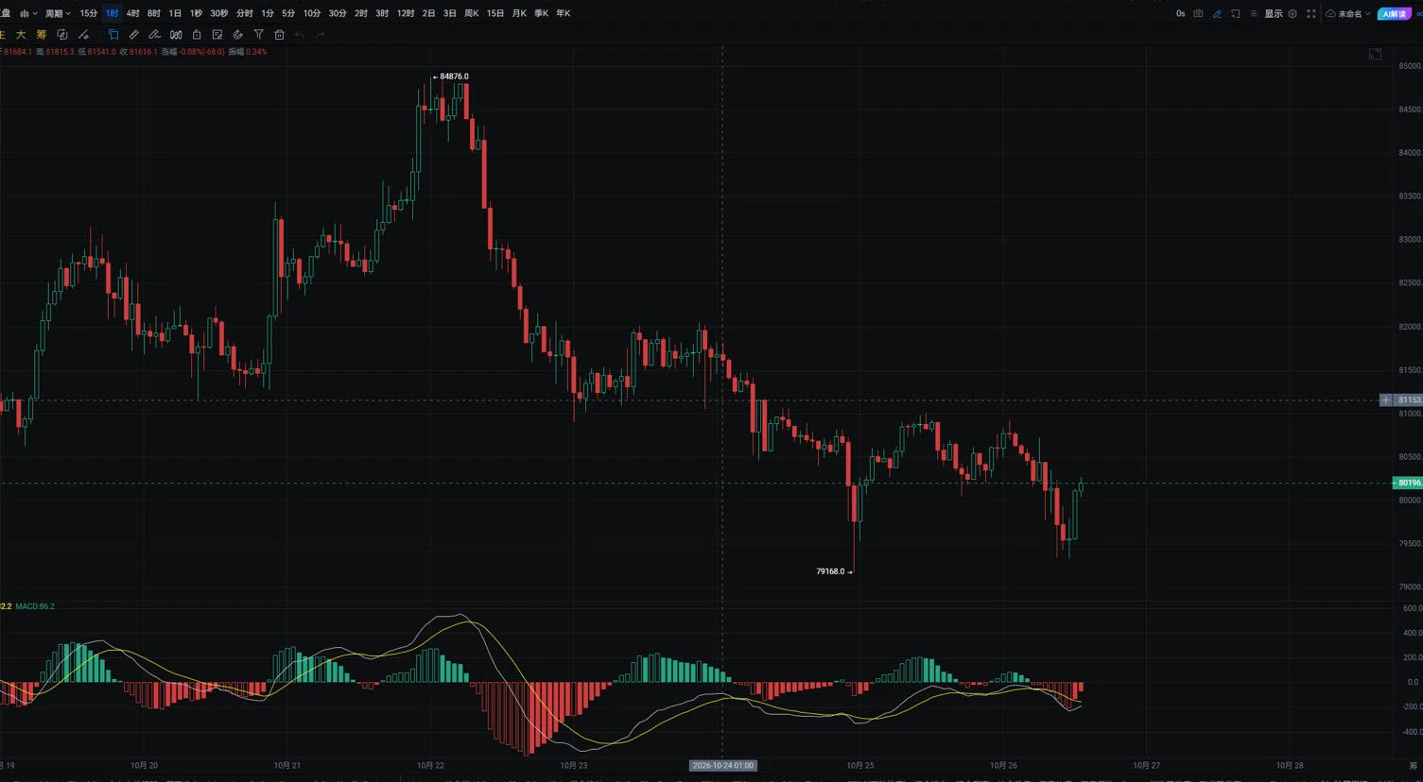
Task: Select the highlighter pen tool
Action: point(155,35)
